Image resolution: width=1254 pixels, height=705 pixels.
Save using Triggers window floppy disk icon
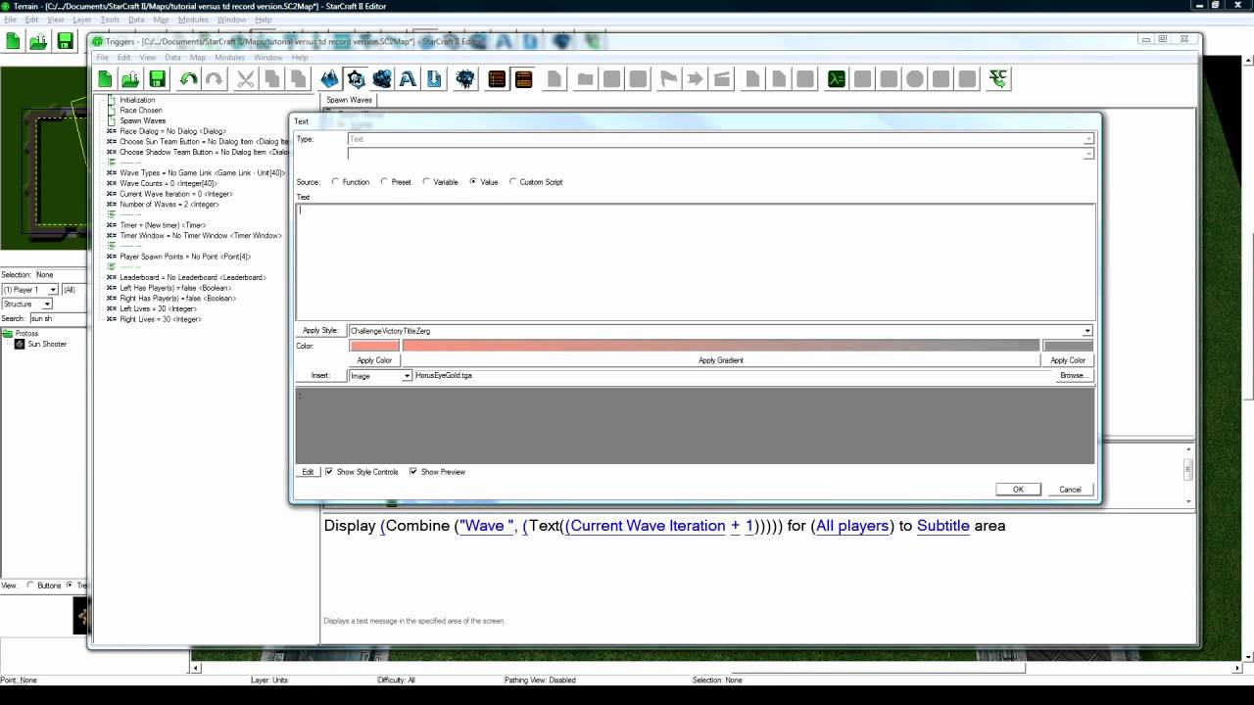click(x=157, y=79)
